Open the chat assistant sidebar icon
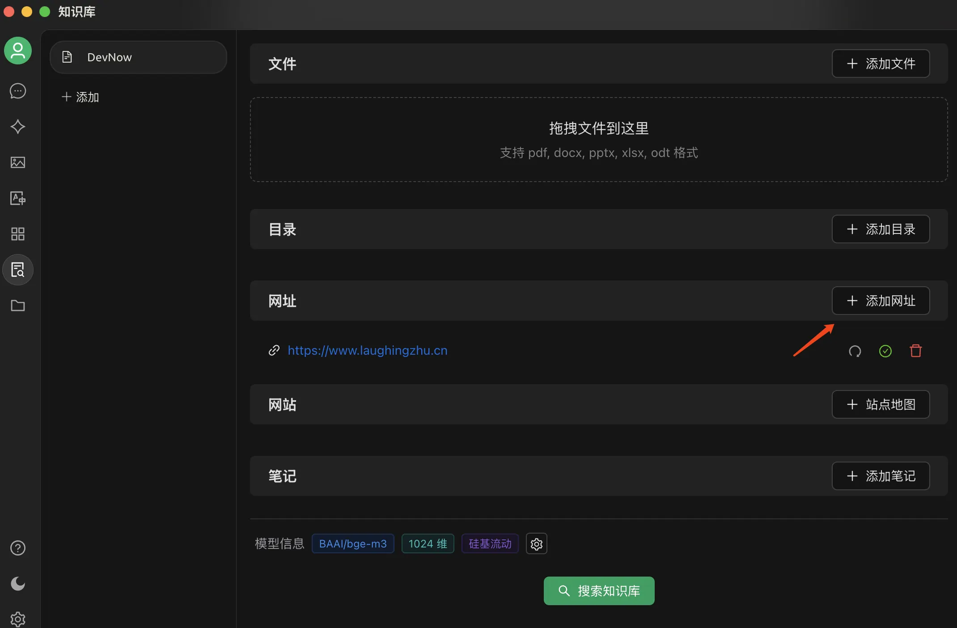Screen dimensions: 957x628 coord(18,91)
